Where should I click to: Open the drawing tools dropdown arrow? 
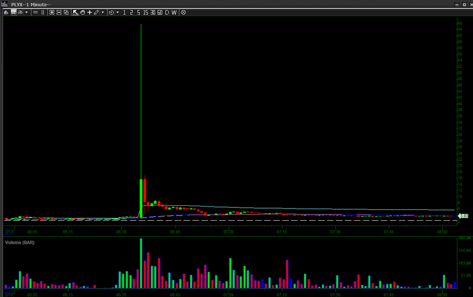coord(103,12)
